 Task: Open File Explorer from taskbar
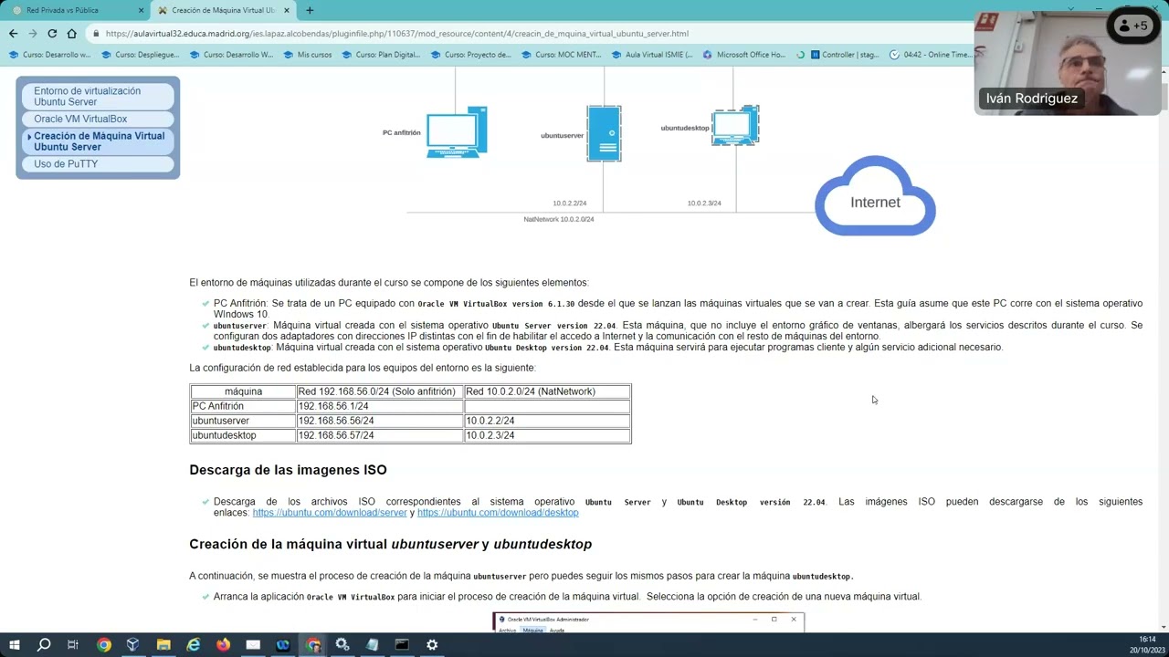[163, 645]
